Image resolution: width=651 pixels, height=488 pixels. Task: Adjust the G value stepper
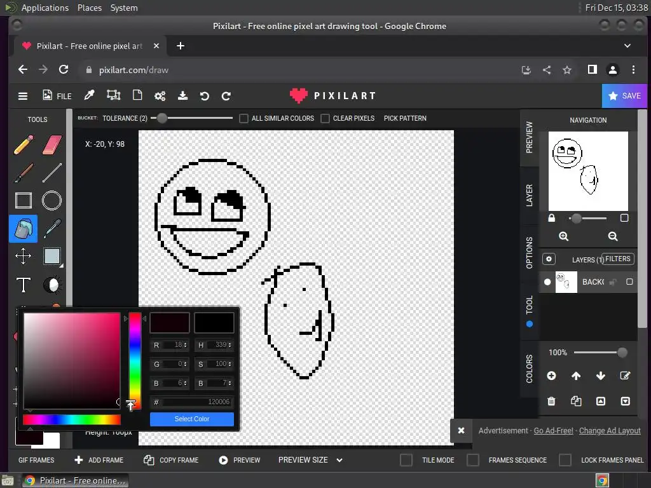click(x=185, y=364)
